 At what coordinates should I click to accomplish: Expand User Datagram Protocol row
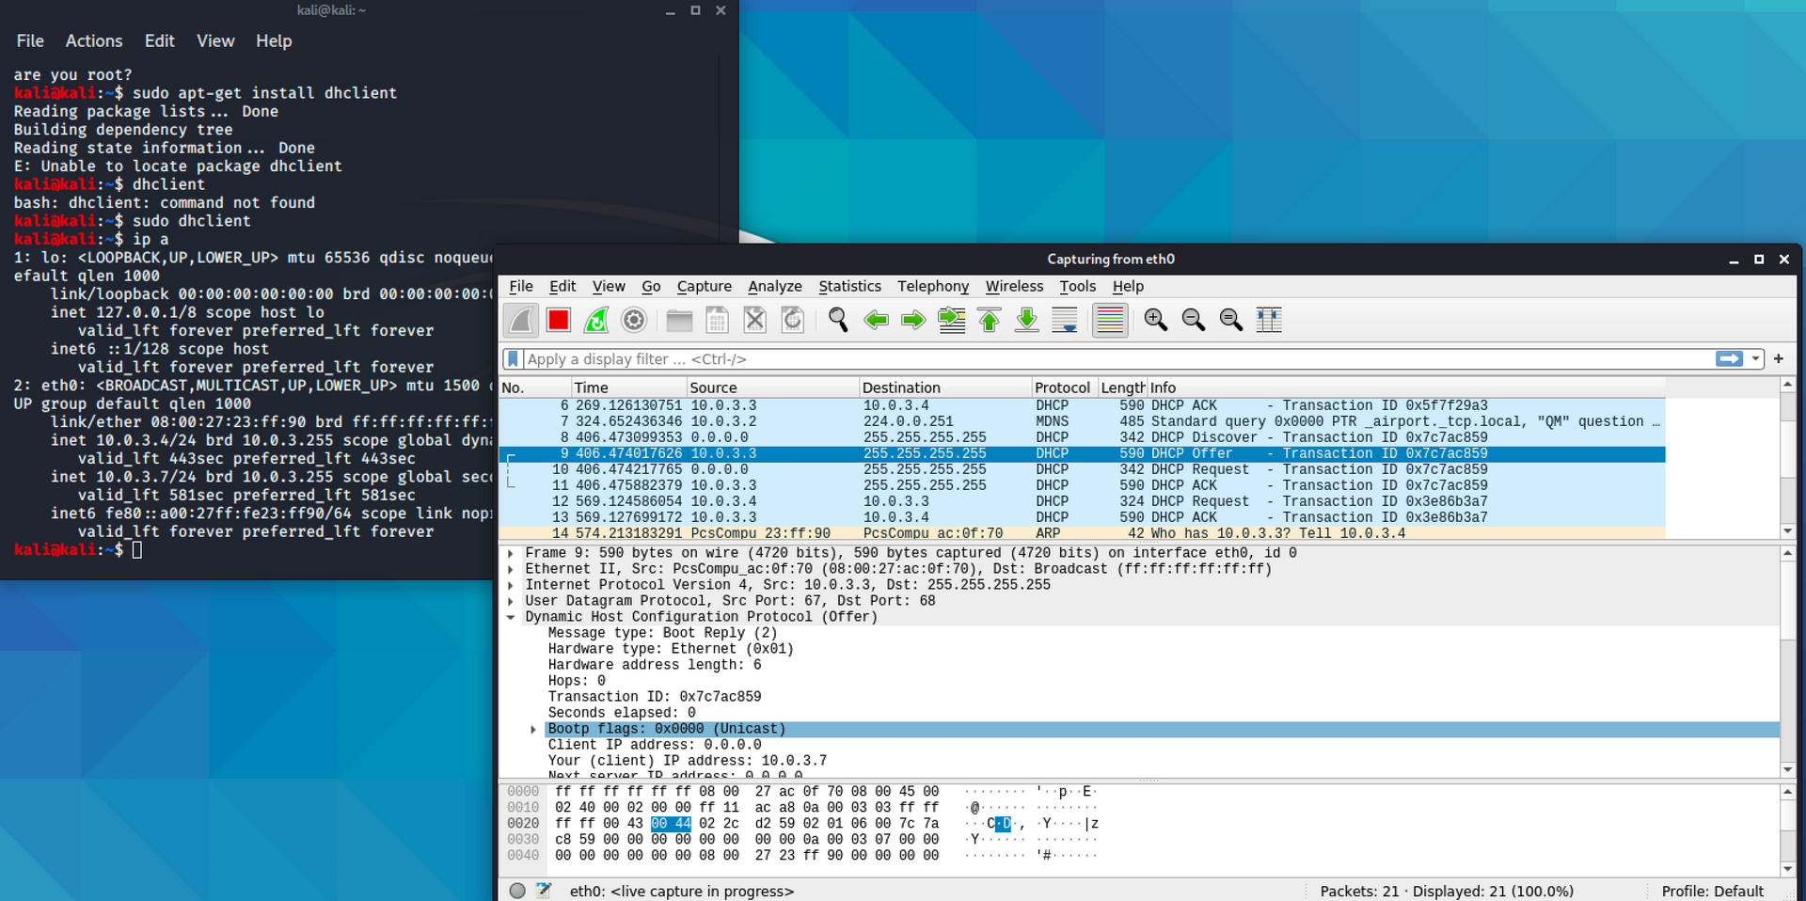(511, 601)
